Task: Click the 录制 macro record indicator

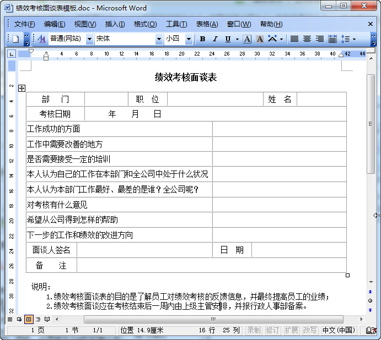Action: [254, 330]
